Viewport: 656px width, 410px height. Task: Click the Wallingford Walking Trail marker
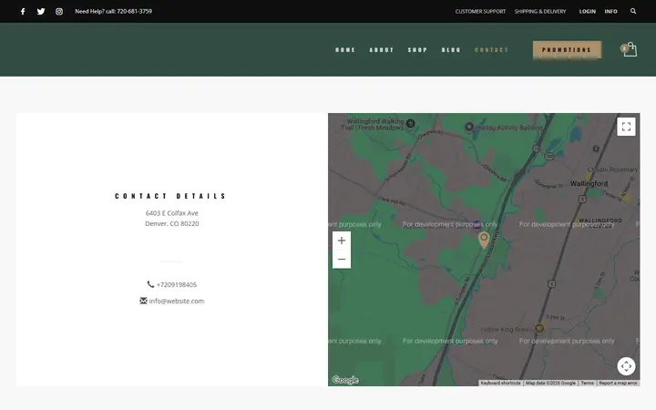410,123
